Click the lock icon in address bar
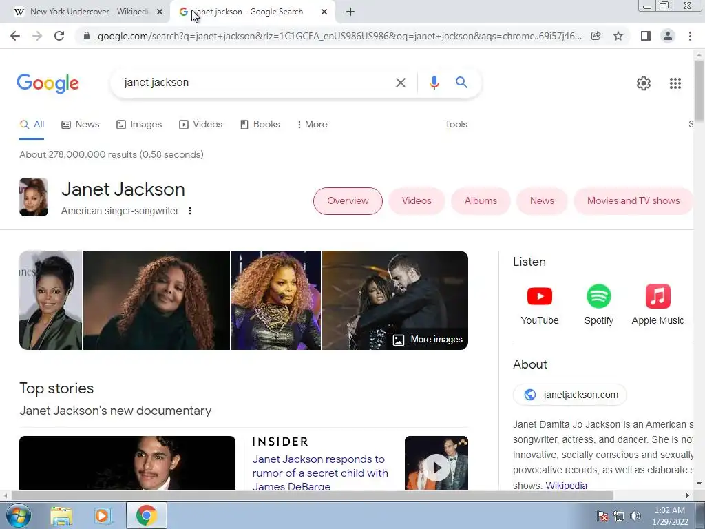Image resolution: width=705 pixels, height=529 pixels. pyautogui.click(x=87, y=36)
